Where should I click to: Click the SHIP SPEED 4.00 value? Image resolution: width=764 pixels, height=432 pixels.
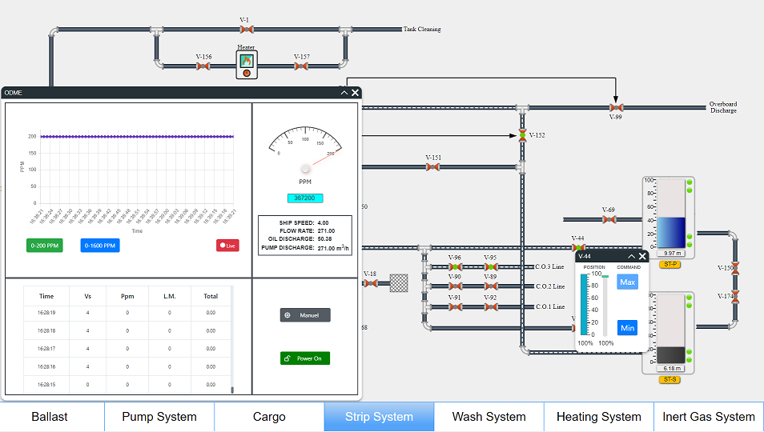coord(323,223)
